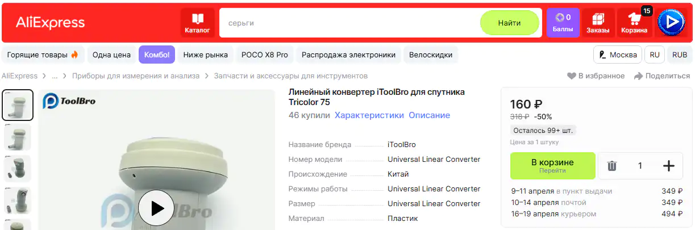Change delivery city from Москва
The width and height of the screenshot is (695, 230).
[x=618, y=55]
